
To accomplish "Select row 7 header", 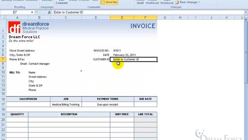I will 3,59.
